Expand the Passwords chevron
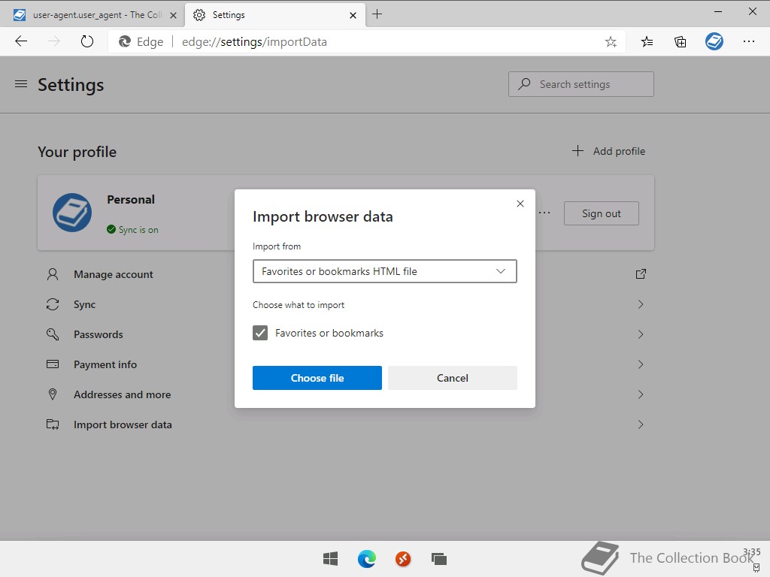The image size is (770, 577). 641,334
